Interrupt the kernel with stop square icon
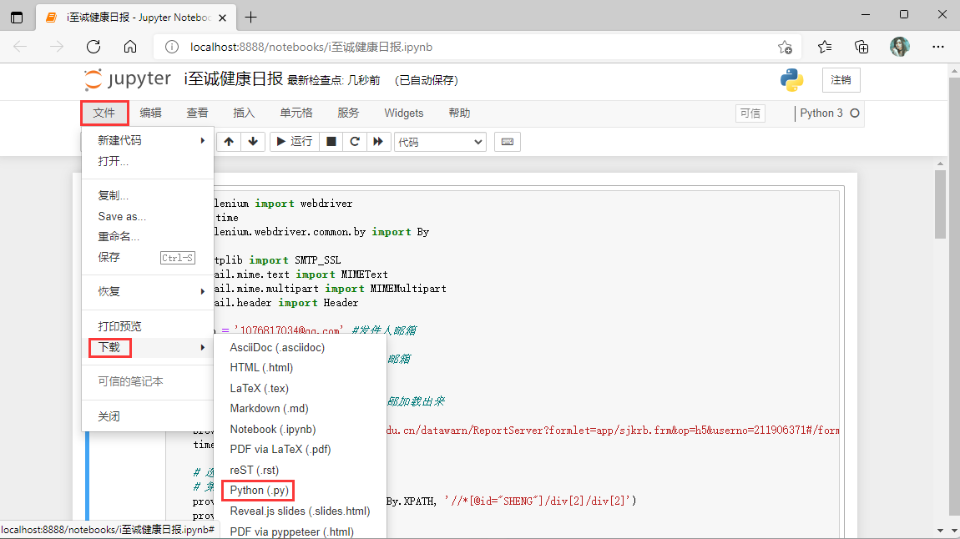960x539 pixels. pos(331,142)
